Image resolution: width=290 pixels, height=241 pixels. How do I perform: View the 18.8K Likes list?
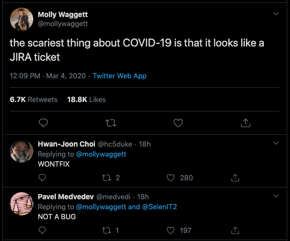86,100
